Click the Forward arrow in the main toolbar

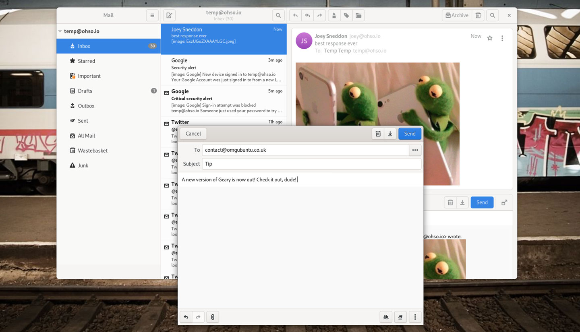[x=319, y=15]
